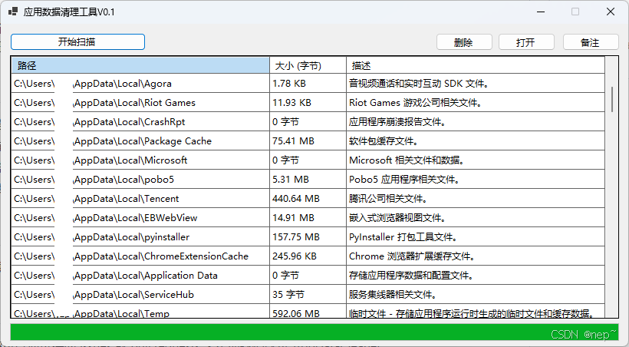Click the 1.78 KB size cell

[x=308, y=84]
